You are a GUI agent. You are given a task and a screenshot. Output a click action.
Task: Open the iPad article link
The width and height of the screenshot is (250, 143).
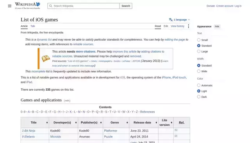tap(29, 82)
